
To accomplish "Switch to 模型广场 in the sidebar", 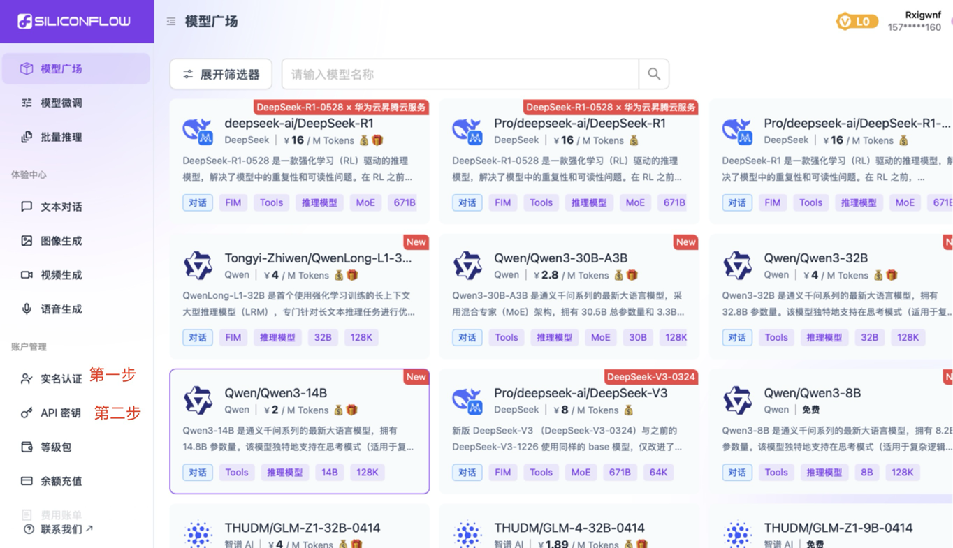I will pos(63,68).
